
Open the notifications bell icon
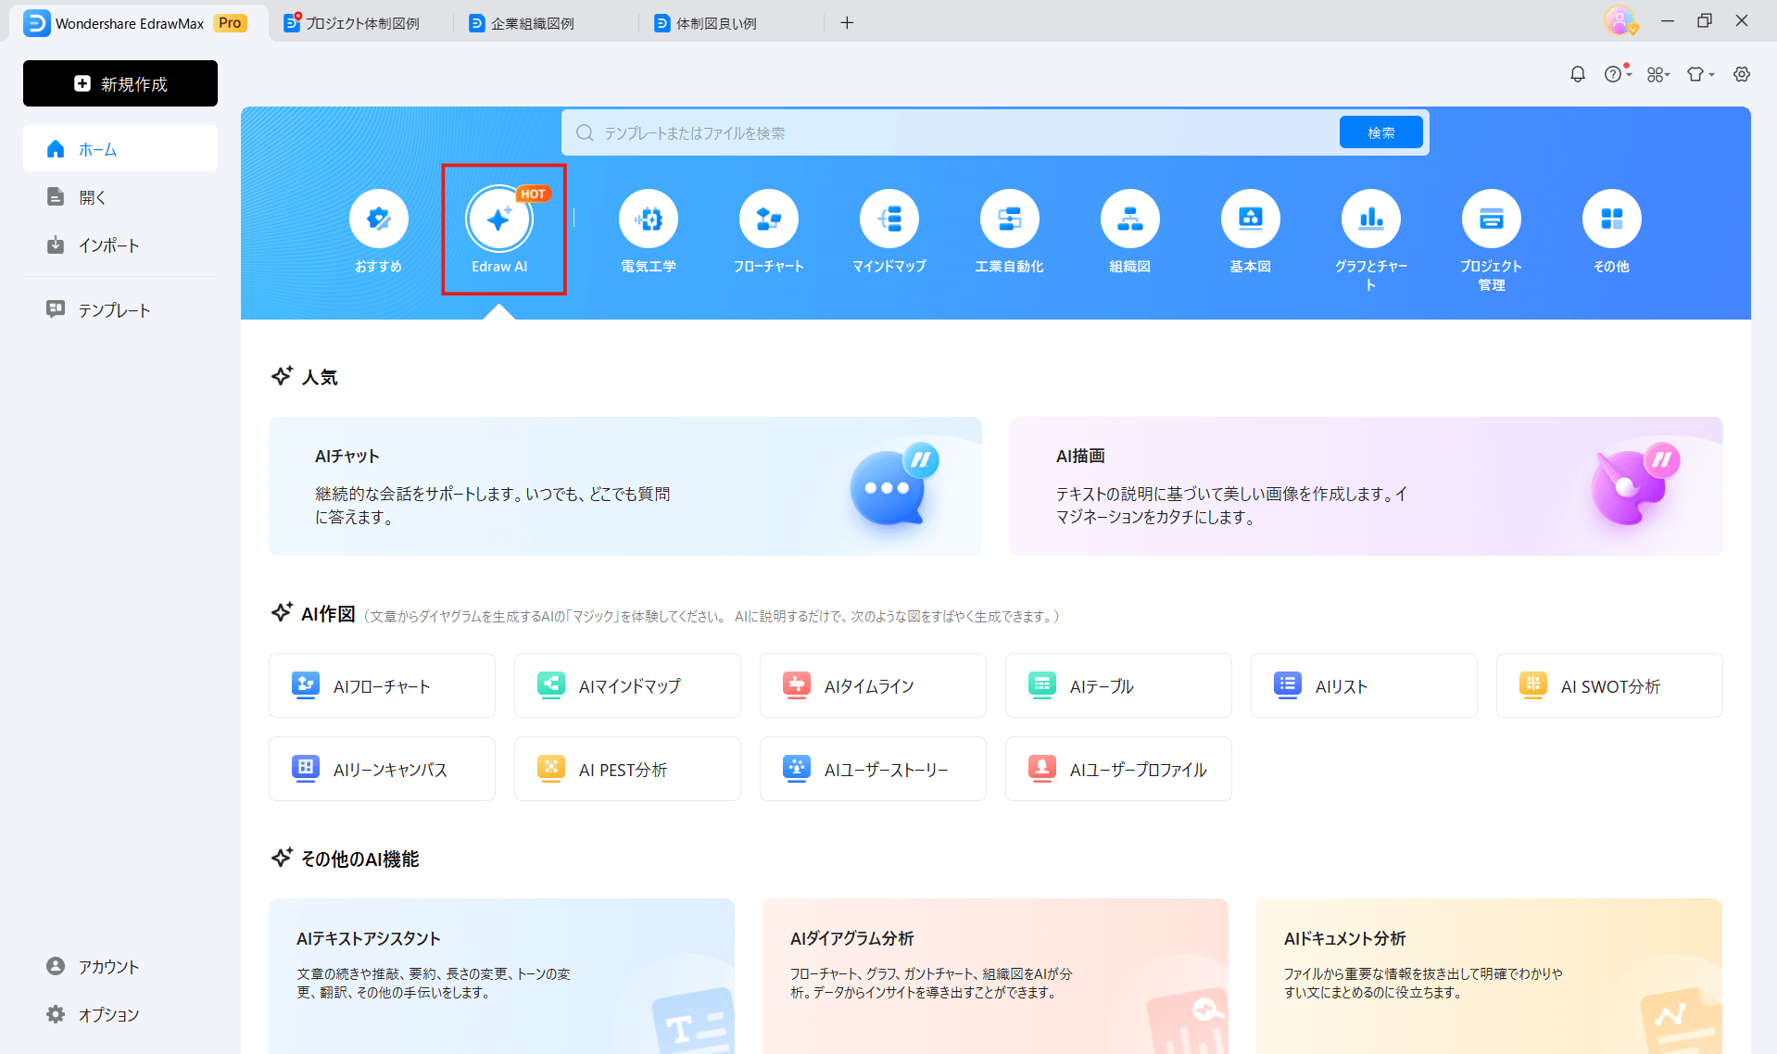1578,74
